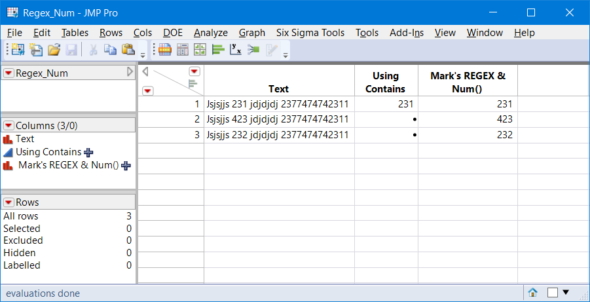Click the JMP application icon in title bar
The image size is (590, 302).
[x=13, y=12]
